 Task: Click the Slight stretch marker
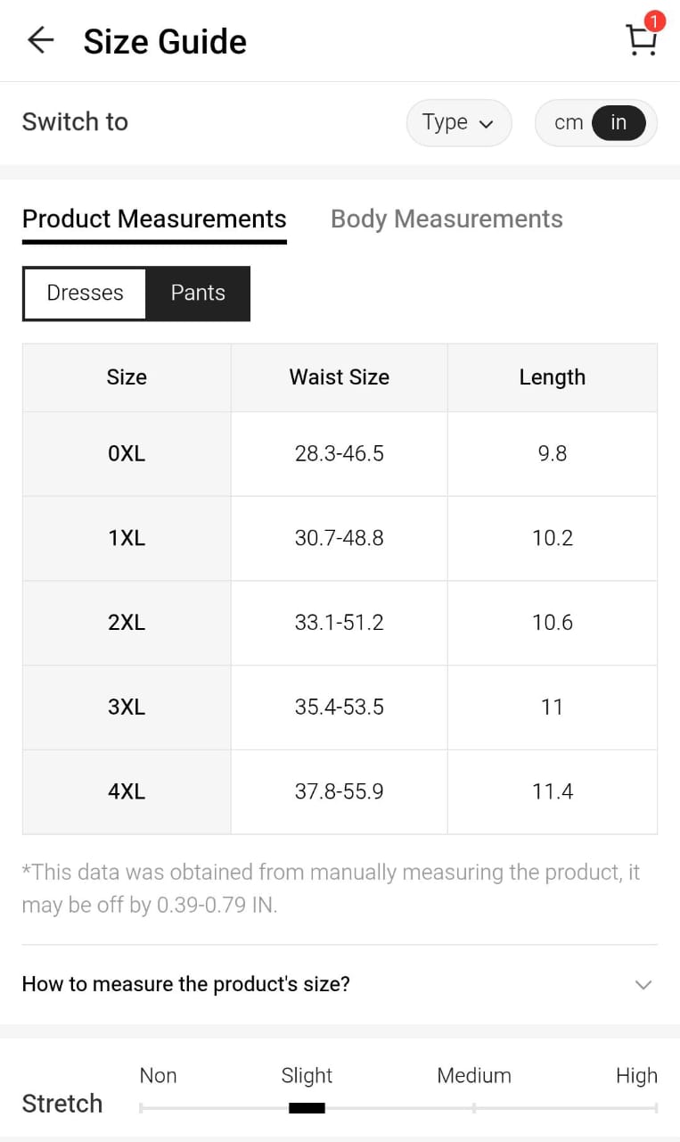307,1108
